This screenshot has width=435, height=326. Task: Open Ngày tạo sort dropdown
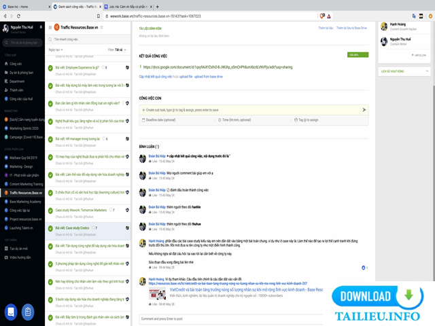[x=56, y=50]
